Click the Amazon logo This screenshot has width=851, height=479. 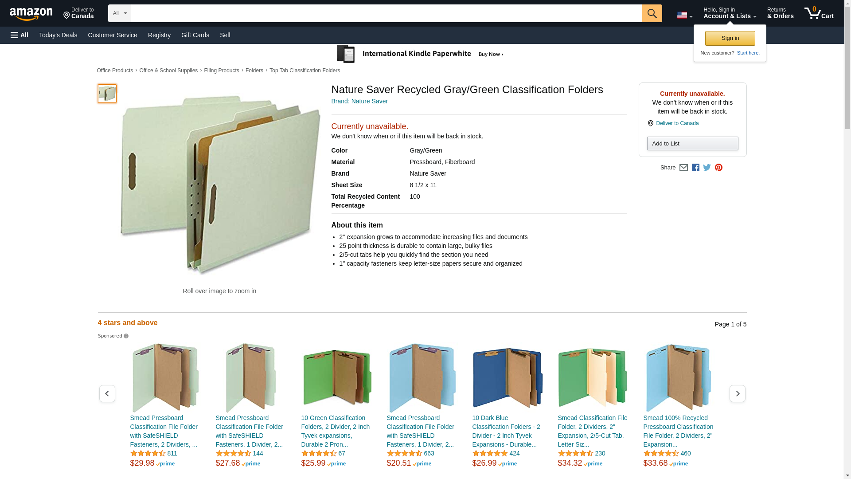tap(31, 14)
